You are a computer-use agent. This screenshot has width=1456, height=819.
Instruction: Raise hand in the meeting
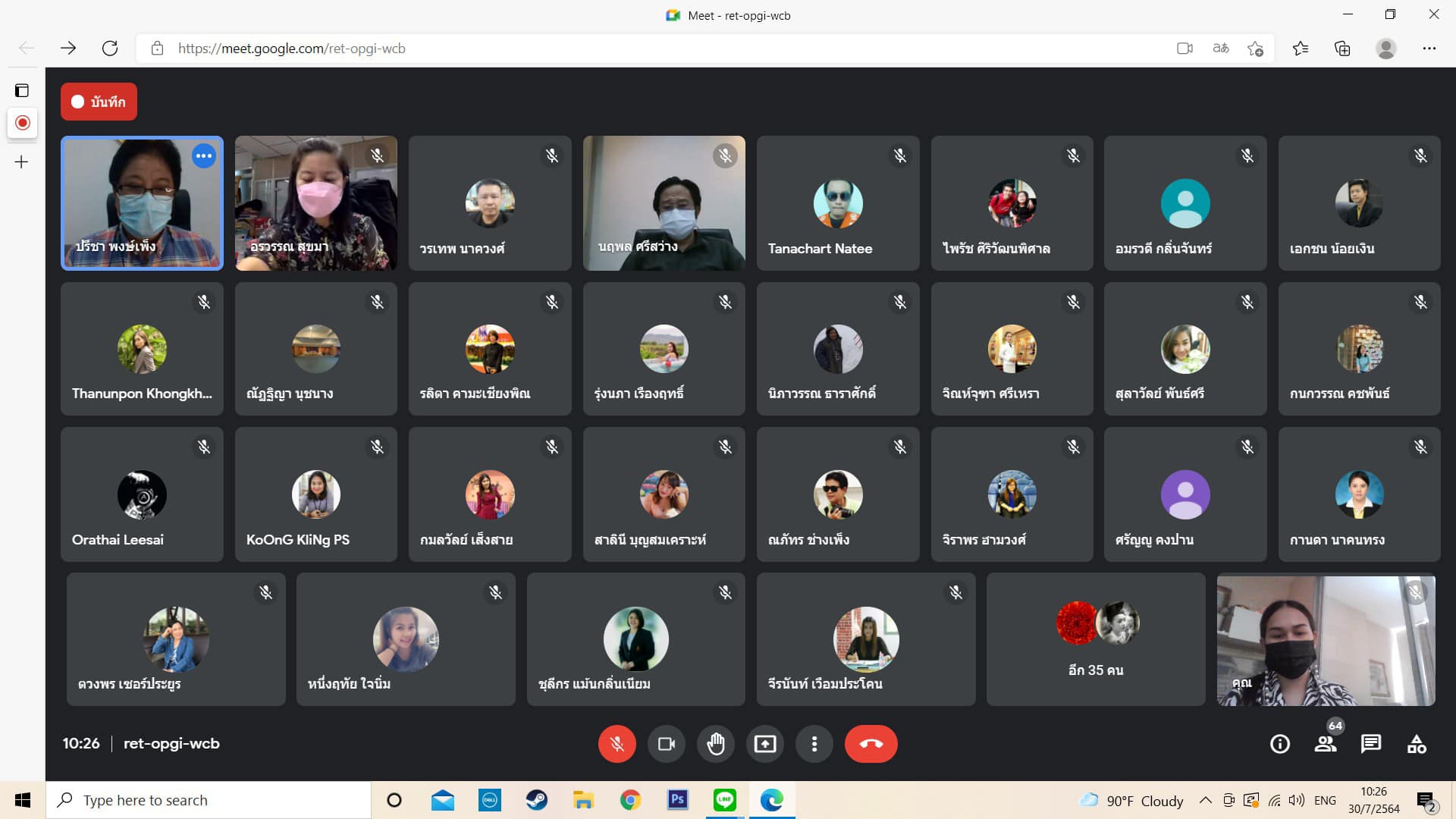[715, 744]
